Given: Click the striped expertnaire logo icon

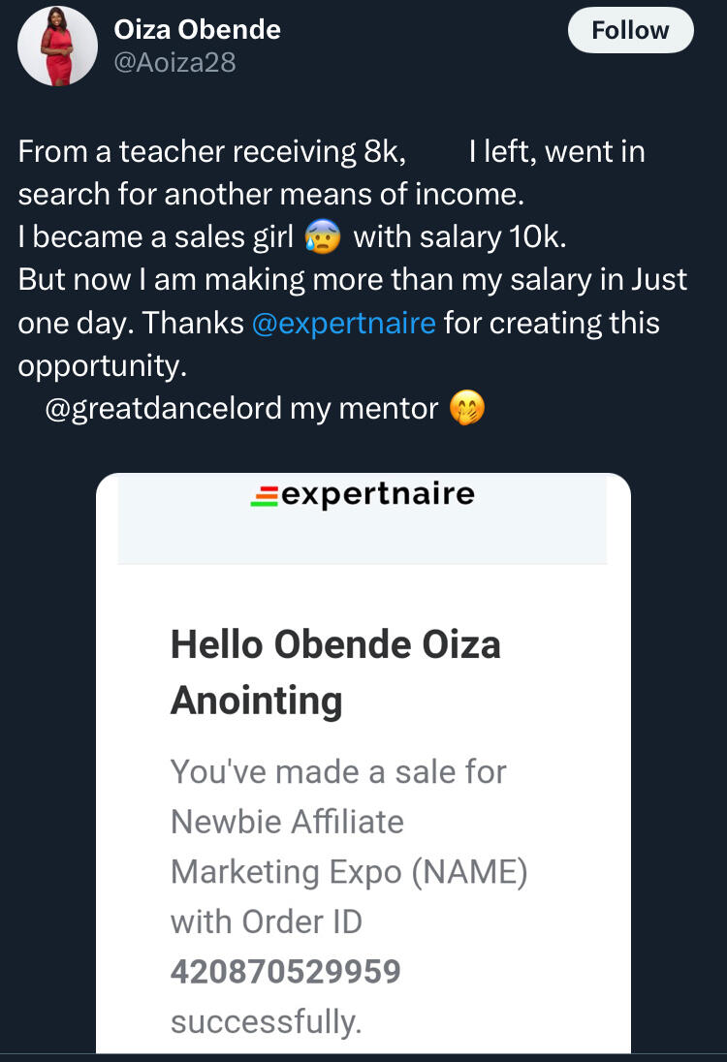Looking at the screenshot, I should [x=264, y=497].
